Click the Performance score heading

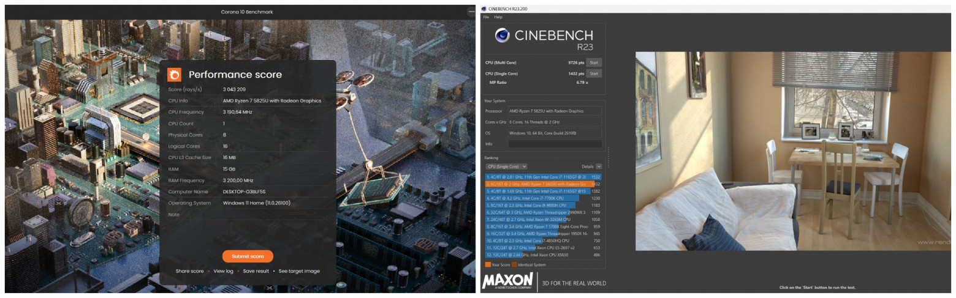tap(235, 75)
